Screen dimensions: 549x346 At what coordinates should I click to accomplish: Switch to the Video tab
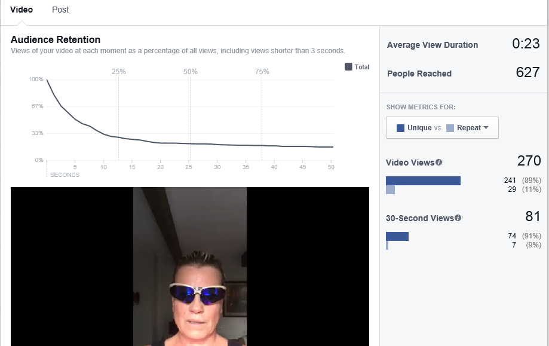pyautogui.click(x=22, y=10)
